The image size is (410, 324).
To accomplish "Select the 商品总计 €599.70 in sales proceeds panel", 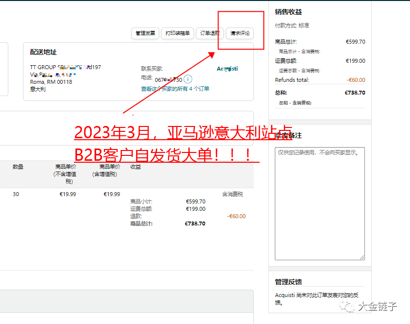I will click(355, 42).
